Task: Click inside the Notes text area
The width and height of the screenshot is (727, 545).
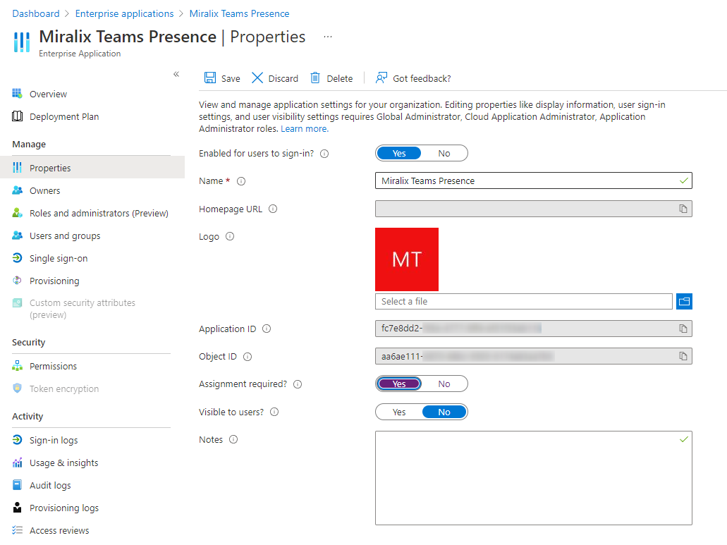Action: [x=534, y=478]
